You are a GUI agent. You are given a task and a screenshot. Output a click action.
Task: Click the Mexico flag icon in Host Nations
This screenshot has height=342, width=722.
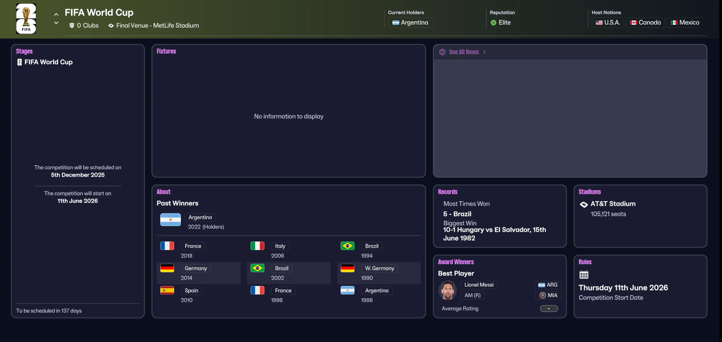[674, 23]
